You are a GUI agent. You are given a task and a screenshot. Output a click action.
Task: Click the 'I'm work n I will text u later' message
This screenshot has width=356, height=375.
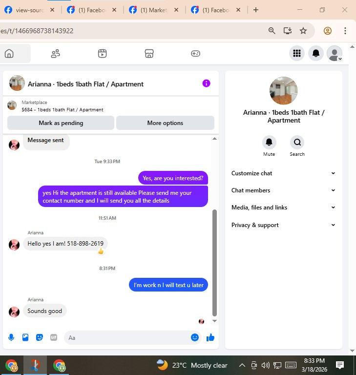pyautogui.click(x=168, y=285)
